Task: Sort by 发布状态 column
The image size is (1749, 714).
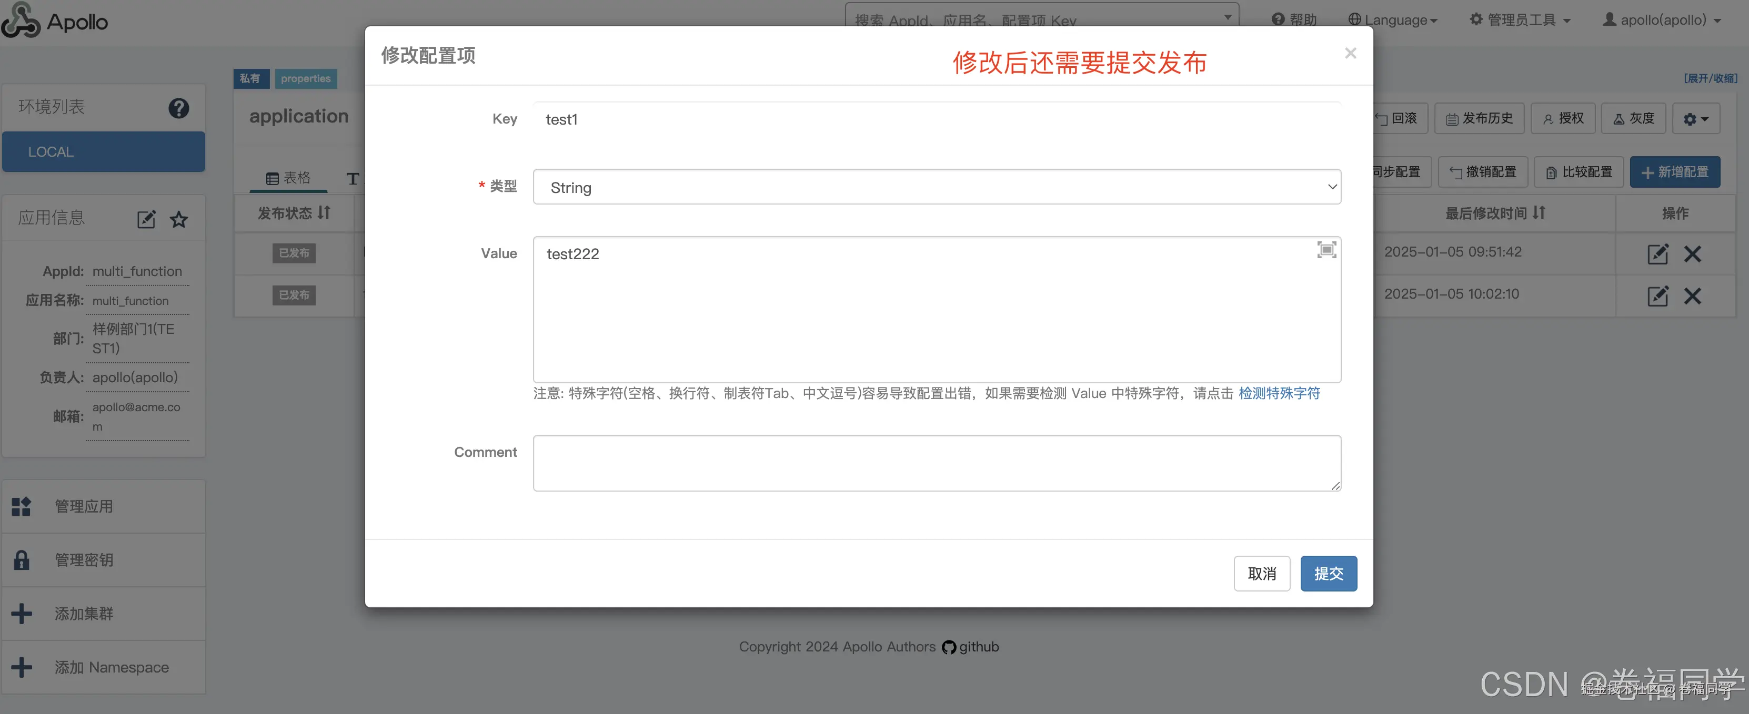Action: click(293, 213)
